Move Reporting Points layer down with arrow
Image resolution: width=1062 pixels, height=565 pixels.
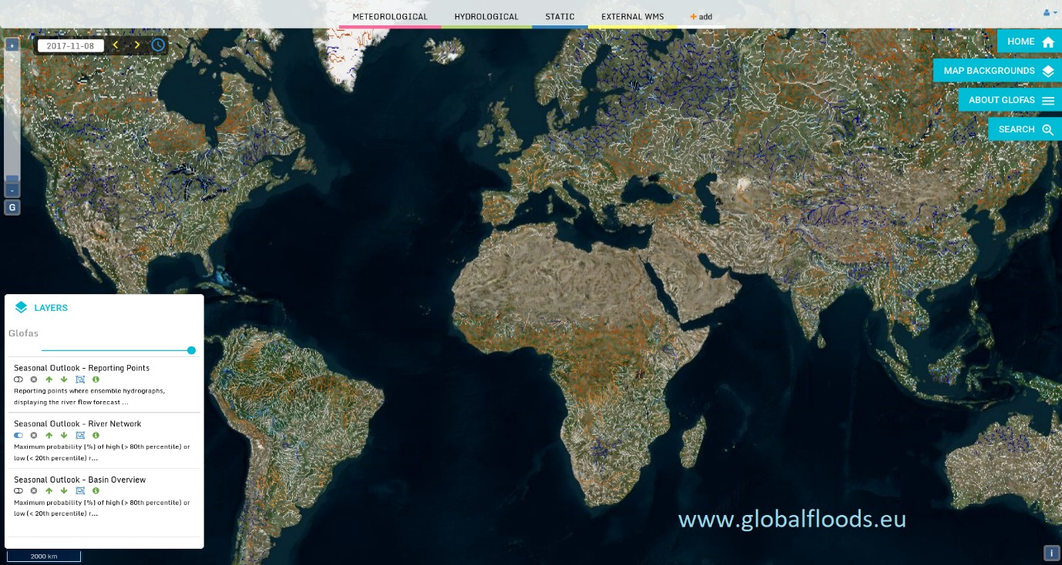click(64, 379)
